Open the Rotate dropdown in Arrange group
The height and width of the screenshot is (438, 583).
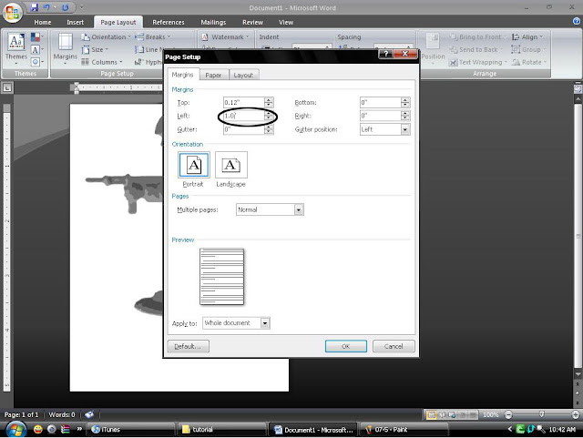tap(528, 62)
